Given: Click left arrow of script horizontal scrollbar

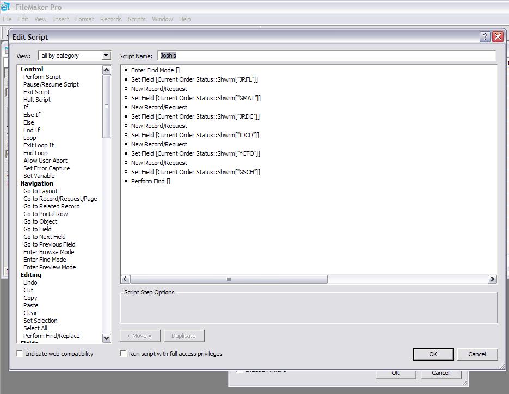Looking at the screenshot, I should [x=125, y=279].
